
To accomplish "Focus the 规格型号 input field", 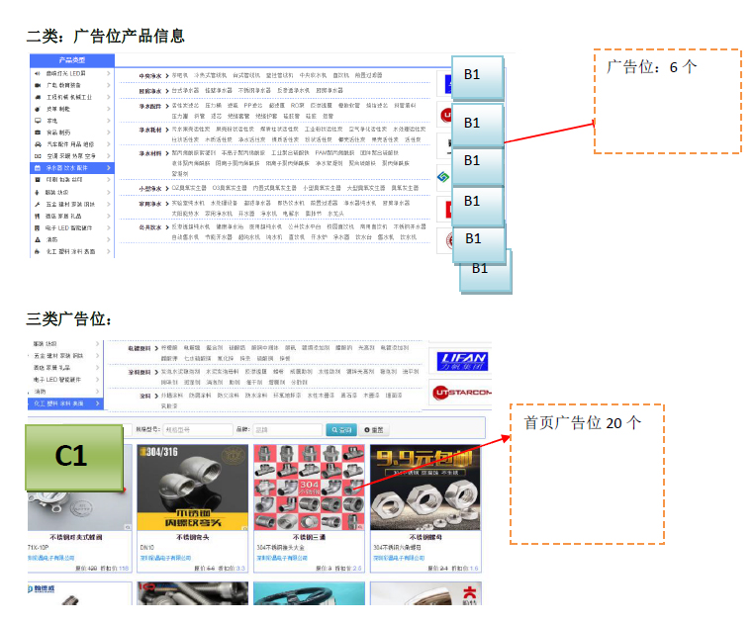I will (x=198, y=430).
